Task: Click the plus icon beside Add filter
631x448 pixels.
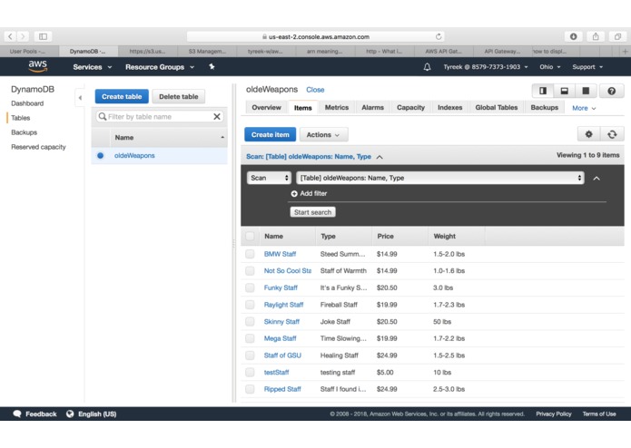Action: pos(294,194)
